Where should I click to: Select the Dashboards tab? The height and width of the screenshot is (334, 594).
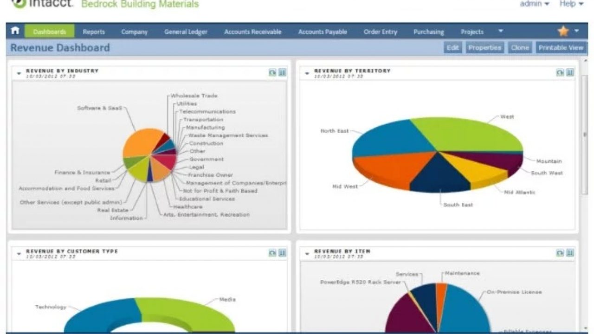(x=49, y=32)
